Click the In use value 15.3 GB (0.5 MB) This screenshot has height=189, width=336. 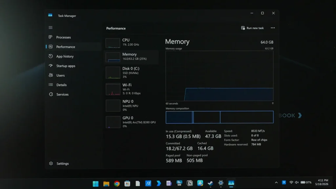point(183,136)
